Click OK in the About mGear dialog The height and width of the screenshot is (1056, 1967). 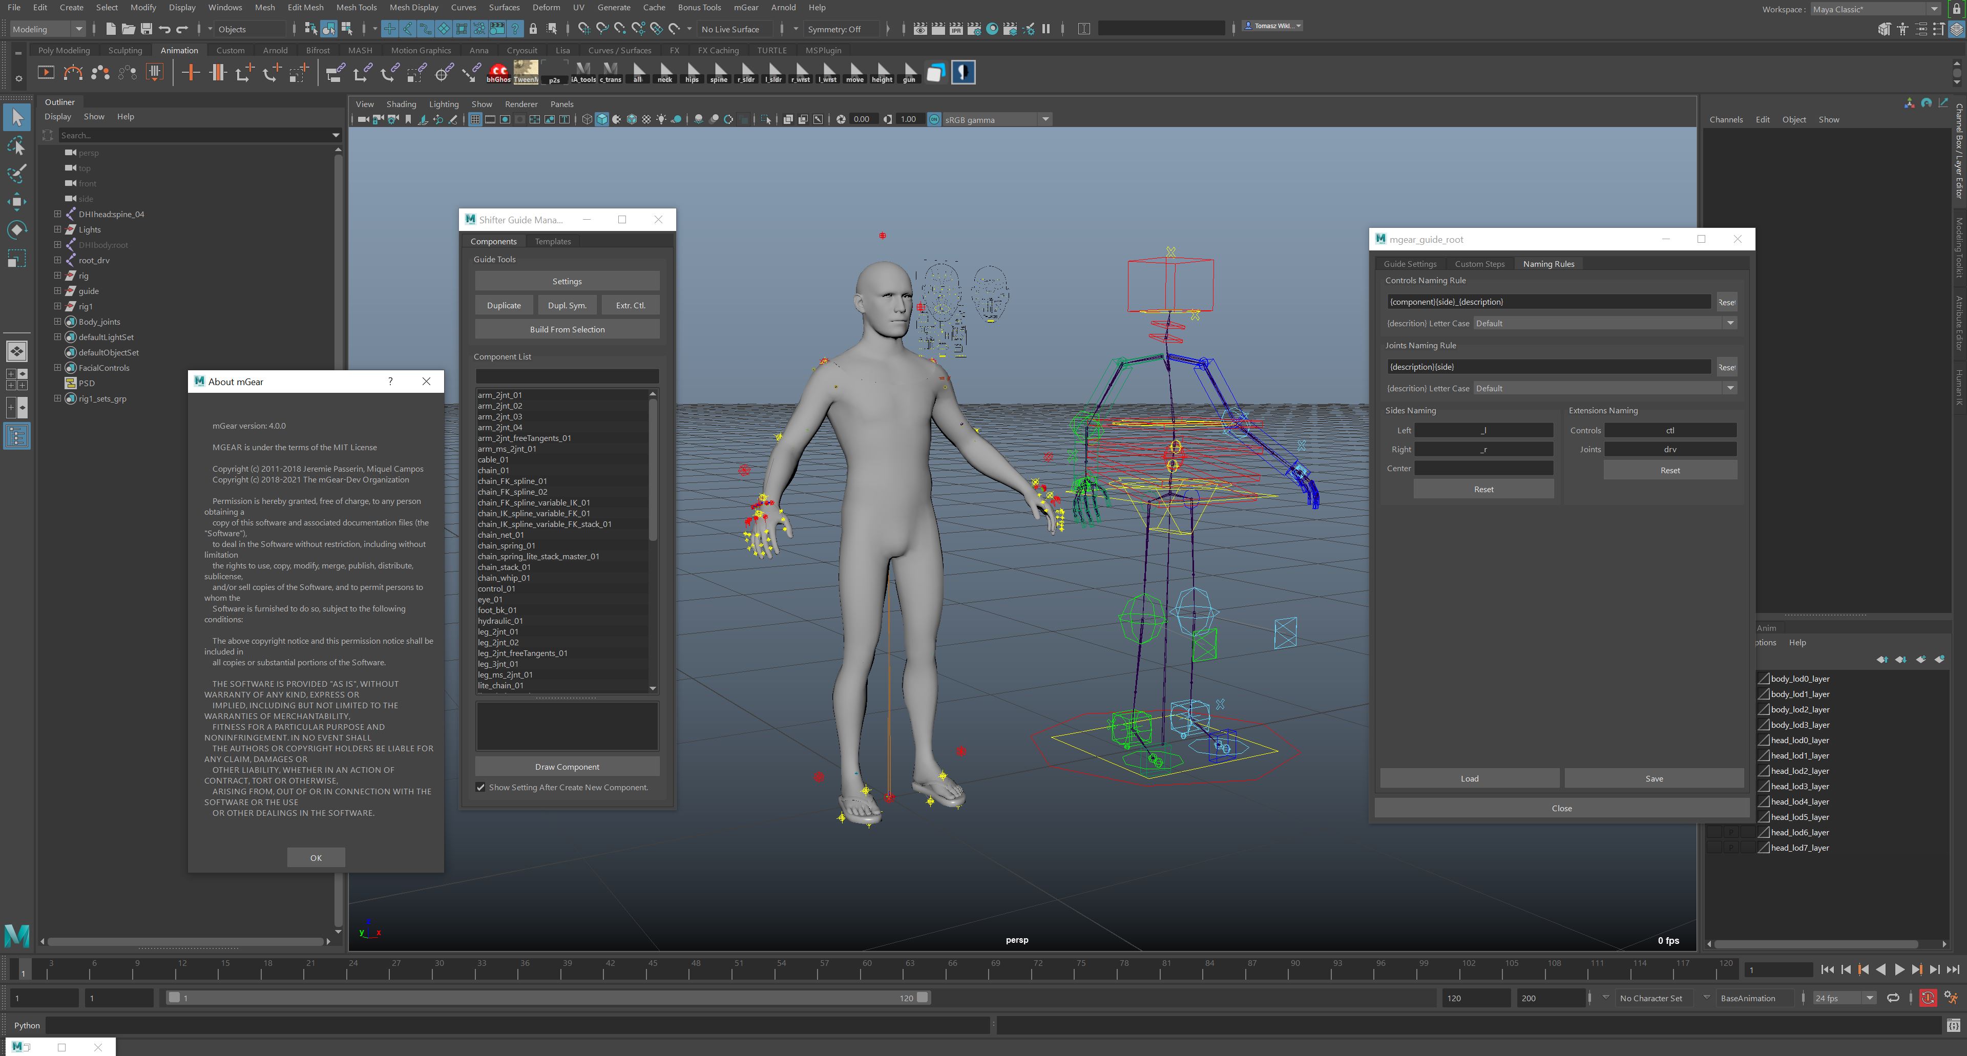pos(316,857)
